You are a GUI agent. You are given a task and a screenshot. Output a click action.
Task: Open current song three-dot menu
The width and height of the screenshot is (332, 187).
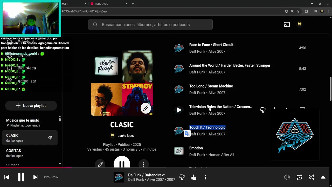tap(205, 177)
